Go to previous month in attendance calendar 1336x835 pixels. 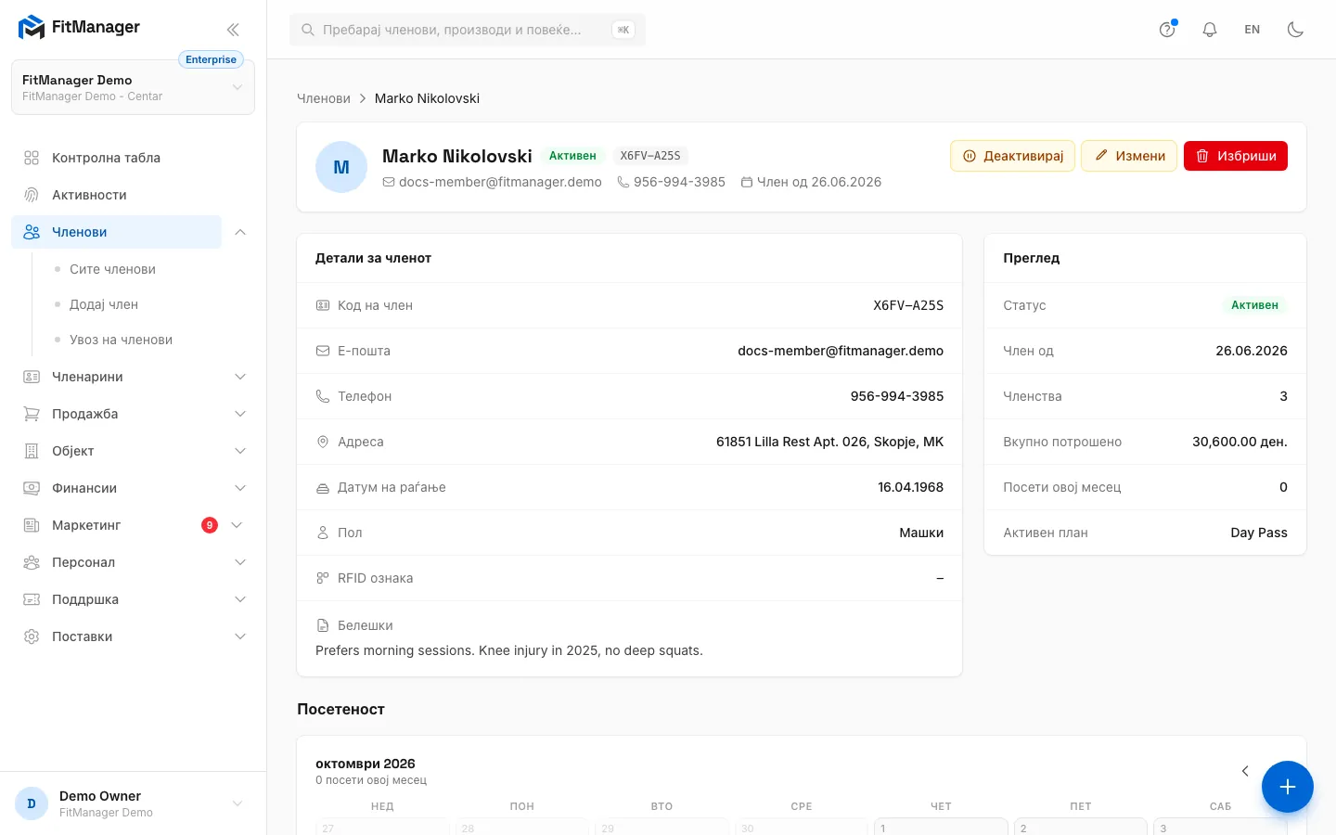point(1245,771)
